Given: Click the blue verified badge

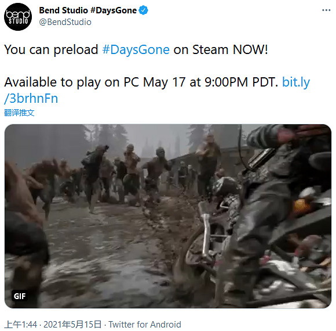Looking at the screenshot, I should pos(143,10).
